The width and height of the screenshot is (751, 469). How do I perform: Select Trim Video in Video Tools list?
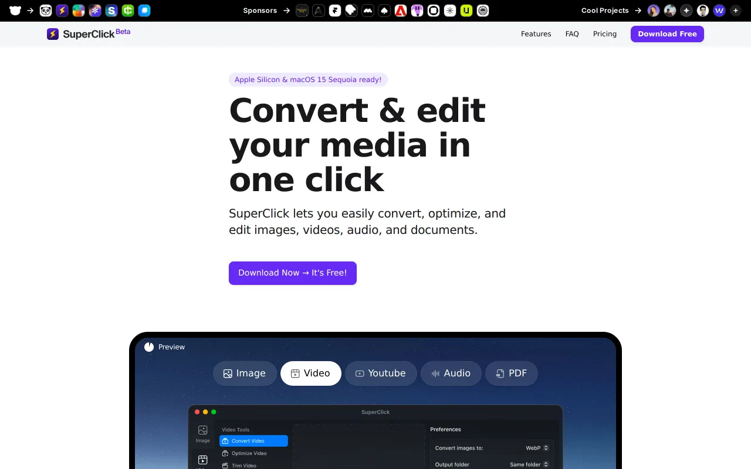click(253, 465)
